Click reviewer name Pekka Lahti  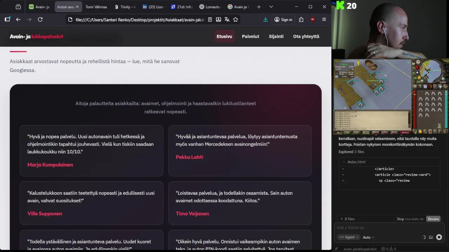(x=189, y=157)
